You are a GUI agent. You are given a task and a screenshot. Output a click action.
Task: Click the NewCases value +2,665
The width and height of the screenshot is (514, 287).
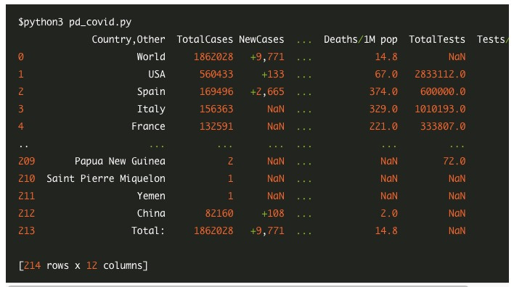267,91
